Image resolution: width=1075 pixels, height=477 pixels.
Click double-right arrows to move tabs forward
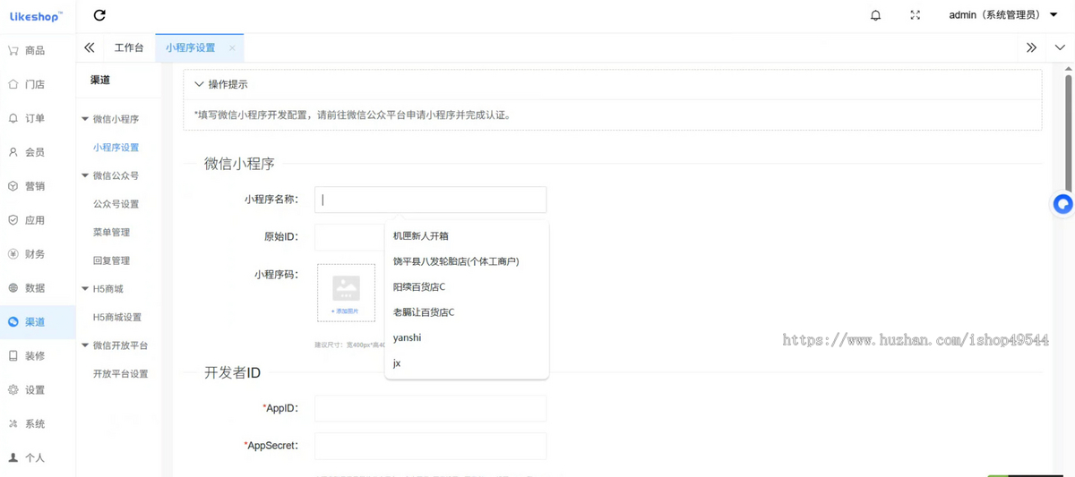1031,47
